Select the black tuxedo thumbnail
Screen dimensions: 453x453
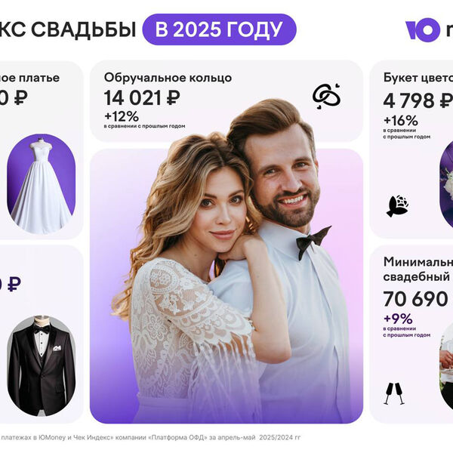[x=41, y=365]
